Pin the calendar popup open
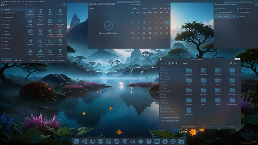The width and height of the screenshot is (258, 145). [168, 4]
